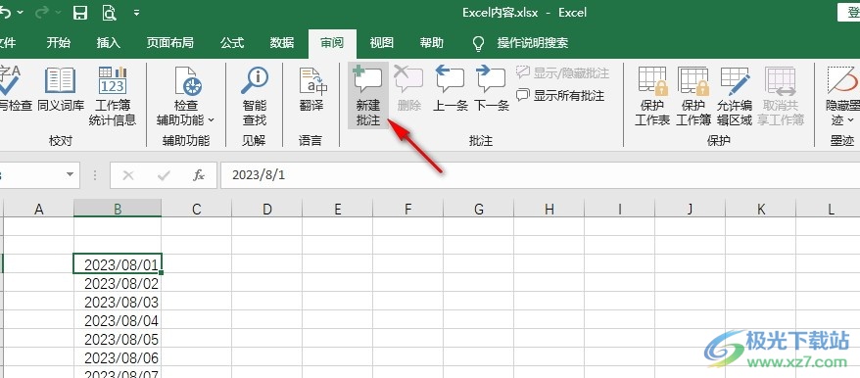Open Print Preview from quick access toolbar
This screenshot has width=860, height=378.
click(x=109, y=13)
